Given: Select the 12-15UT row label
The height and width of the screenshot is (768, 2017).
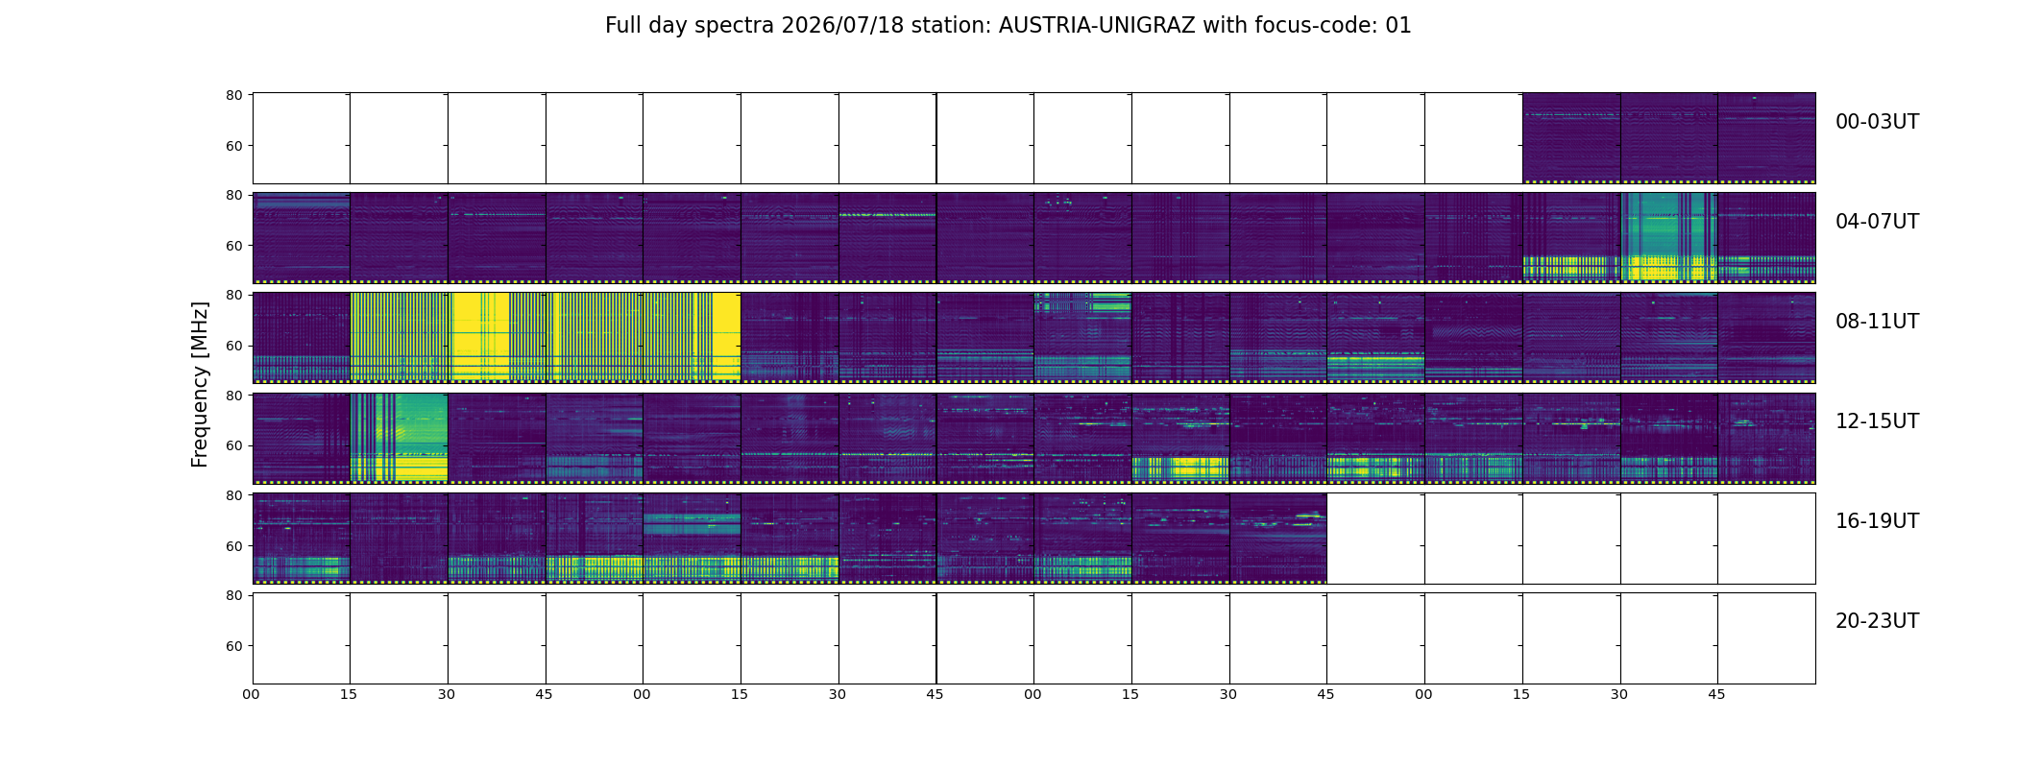Looking at the screenshot, I should [x=1877, y=421].
